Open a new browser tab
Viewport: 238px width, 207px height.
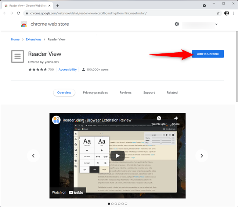pyautogui.click(x=57, y=6)
